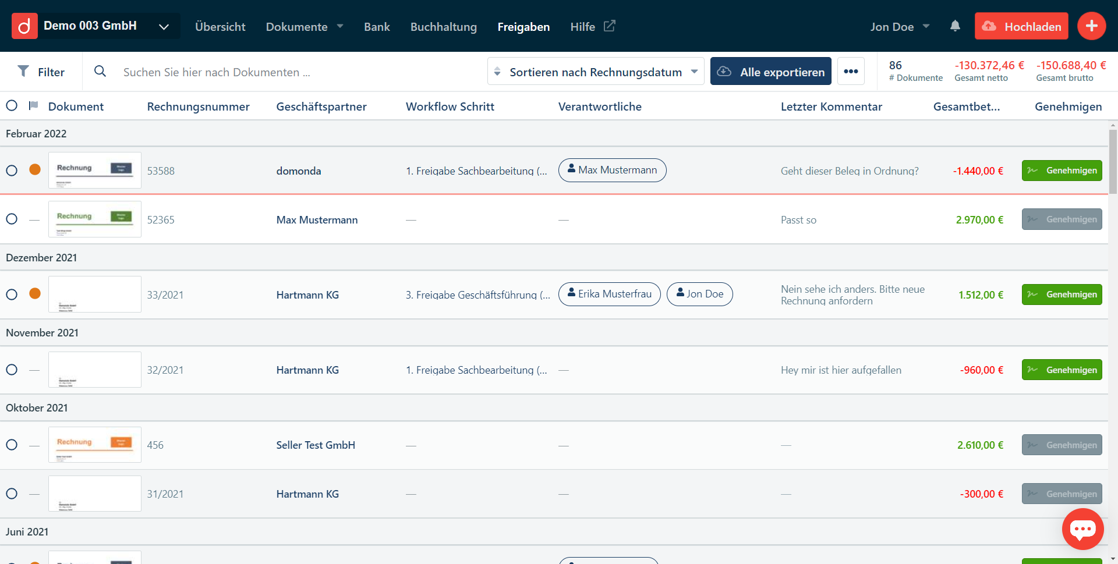Go to the Buchhaltung menu item
The image size is (1118, 564).
pos(443,27)
